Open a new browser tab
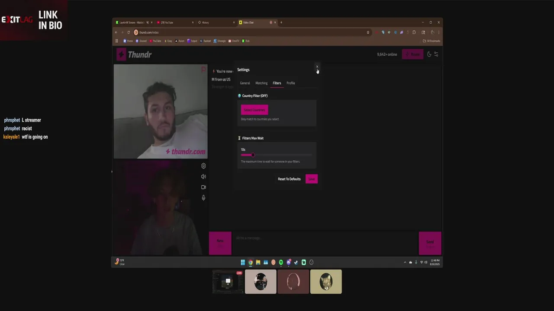This screenshot has height=311, width=554. point(281,22)
